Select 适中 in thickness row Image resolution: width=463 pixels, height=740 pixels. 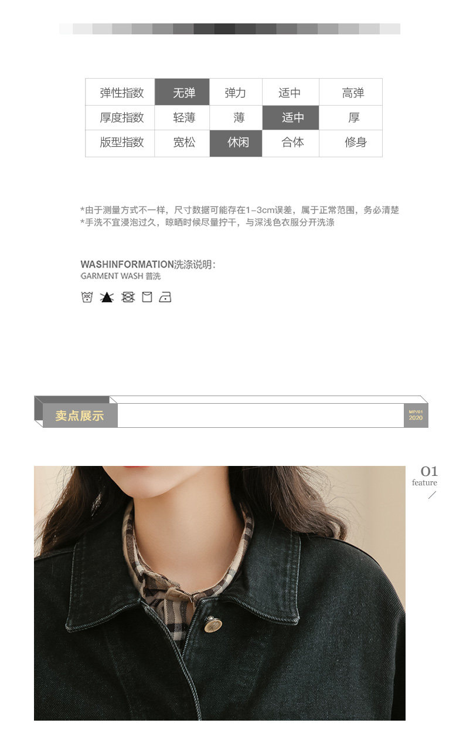[291, 118]
